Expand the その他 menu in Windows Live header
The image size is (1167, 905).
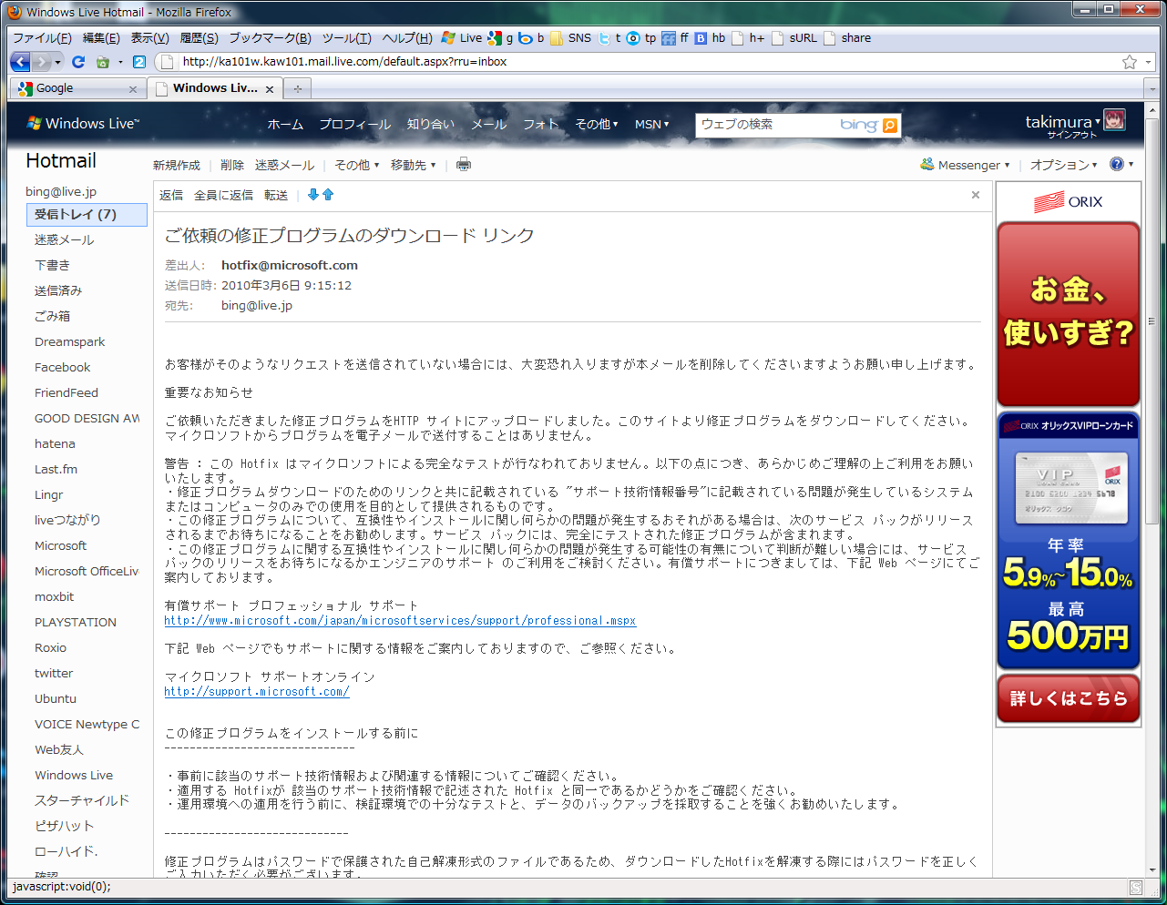[x=597, y=124]
